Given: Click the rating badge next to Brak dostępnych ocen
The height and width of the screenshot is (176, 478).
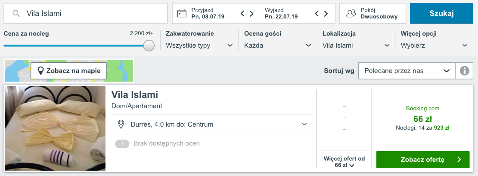Looking at the screenshot, I should coord(122,143).
